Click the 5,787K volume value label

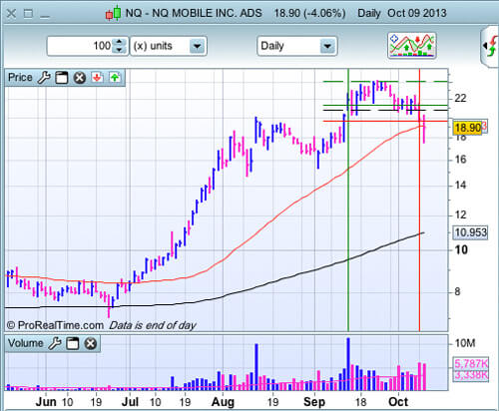click(471, 363)
